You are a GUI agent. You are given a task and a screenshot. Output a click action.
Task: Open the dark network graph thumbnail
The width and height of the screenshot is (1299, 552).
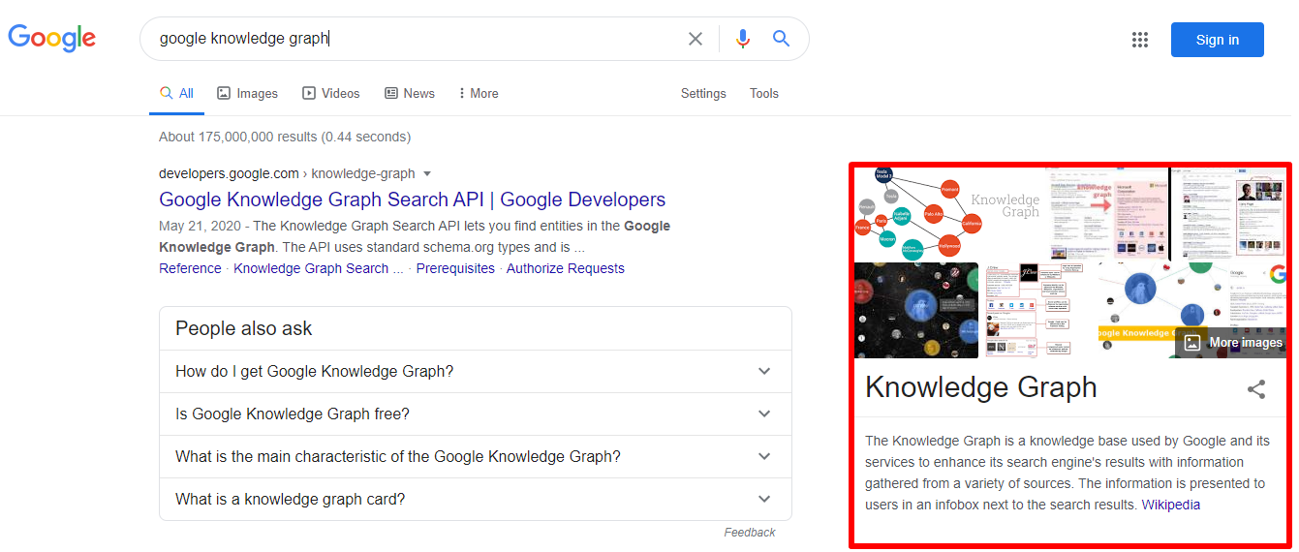[x=916, y=310]
